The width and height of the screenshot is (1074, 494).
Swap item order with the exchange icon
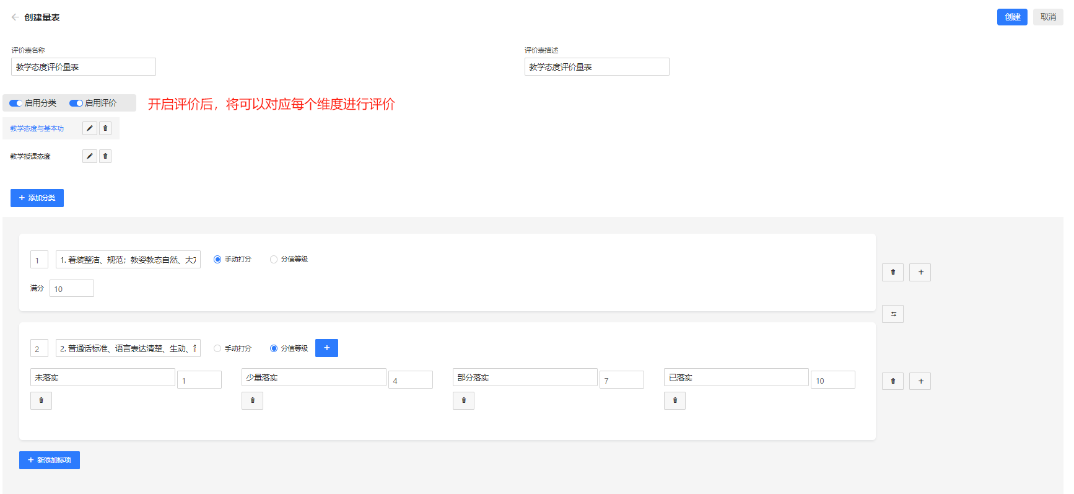pos(893,314)
